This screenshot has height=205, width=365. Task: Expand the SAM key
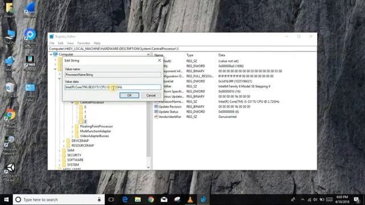59,150
